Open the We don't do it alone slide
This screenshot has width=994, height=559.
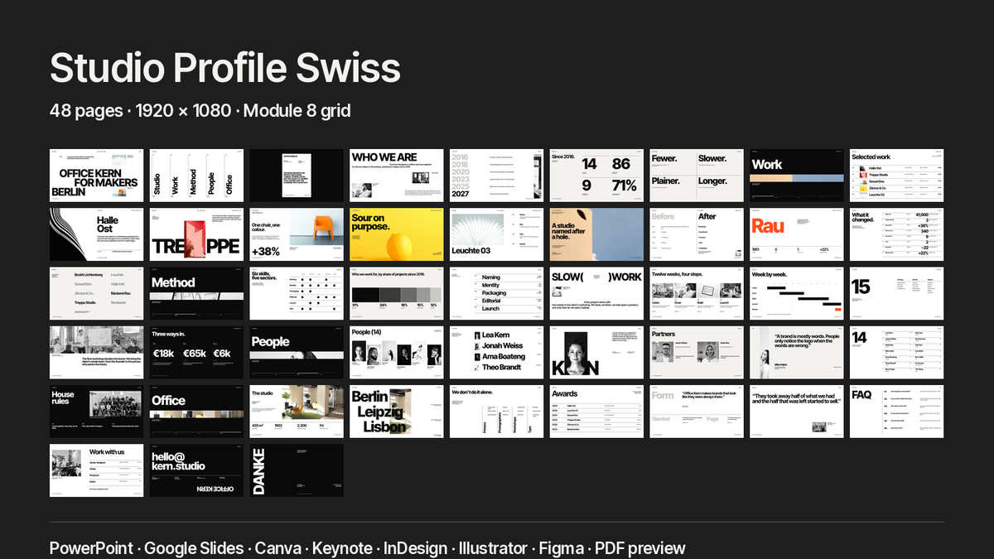(x=497, y=412)
